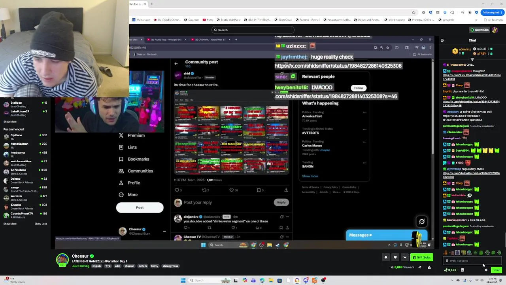The image size is (506, 285).
Task: Click the sparkle icon next to Gift Subs
Action: pyautogui.click(x=404, y=257)
